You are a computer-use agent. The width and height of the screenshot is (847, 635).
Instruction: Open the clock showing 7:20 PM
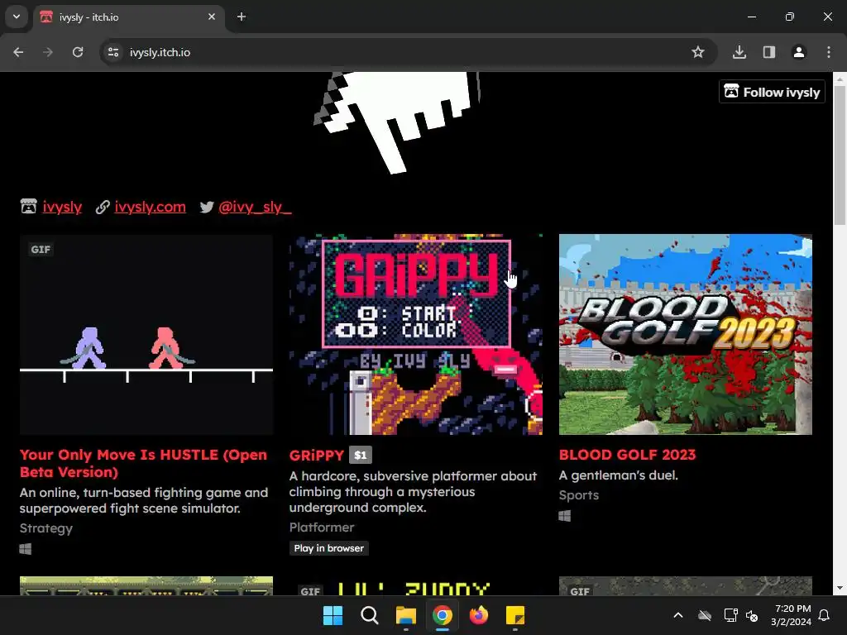pos(792,615)
